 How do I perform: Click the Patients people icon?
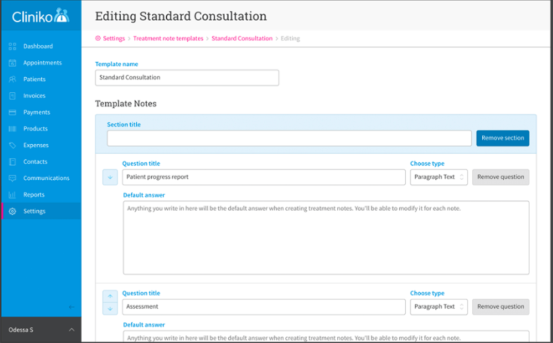point(13,79)
